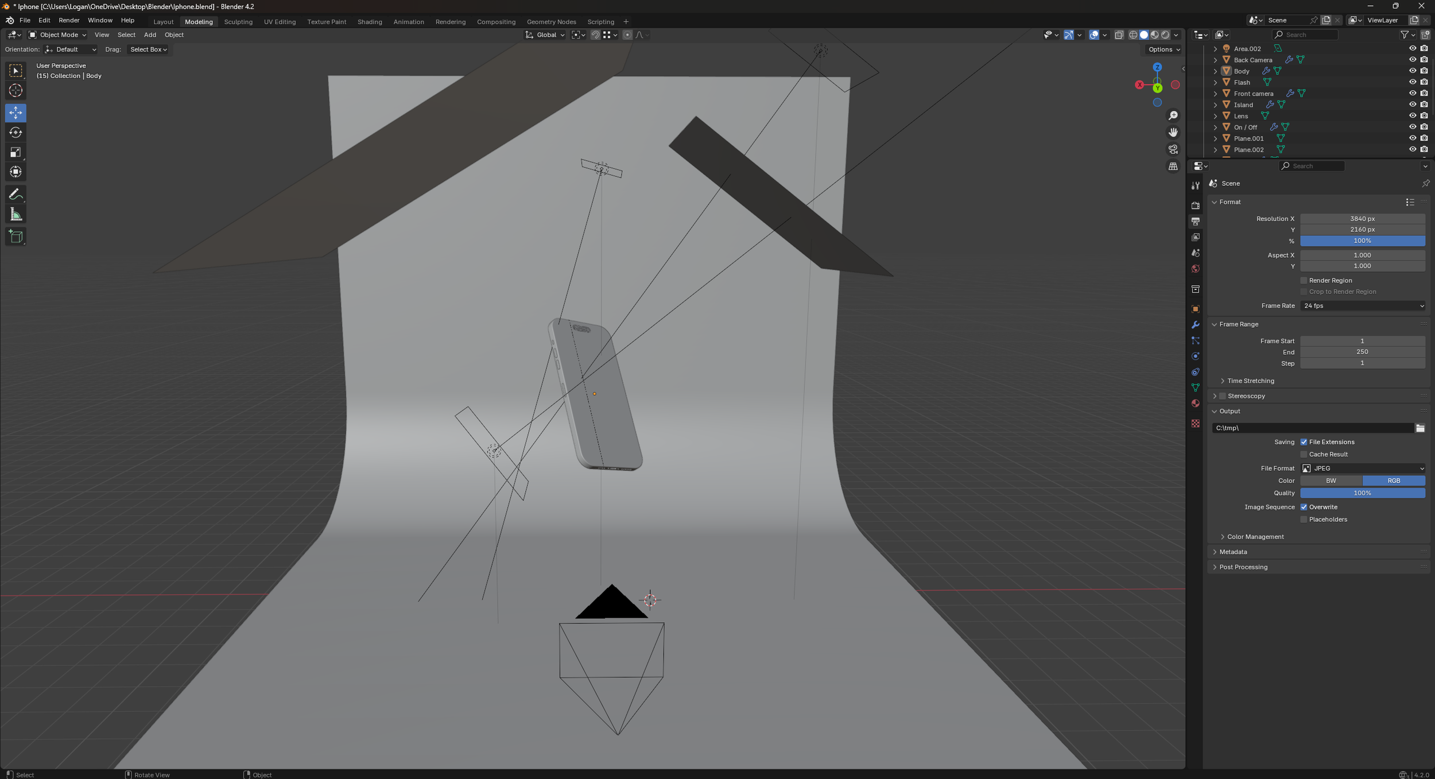Toggle camera view in viewport

1173,149
